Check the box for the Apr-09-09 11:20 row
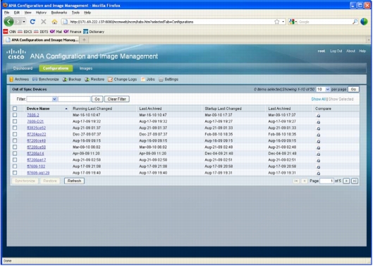The width and height of the screenshot is (373, 266). coord(15,154)
